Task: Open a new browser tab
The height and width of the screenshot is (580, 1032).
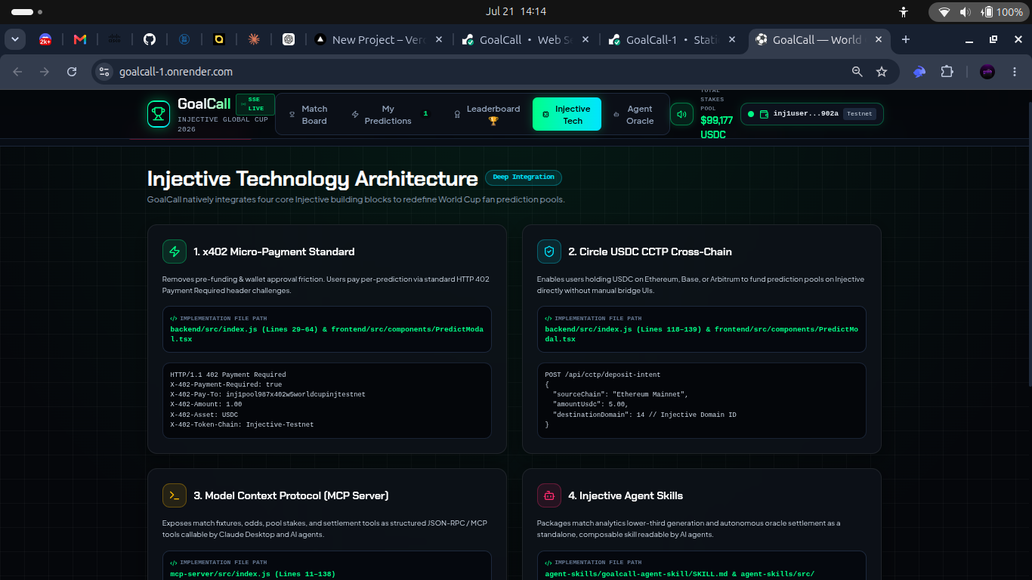Action: 906,39
